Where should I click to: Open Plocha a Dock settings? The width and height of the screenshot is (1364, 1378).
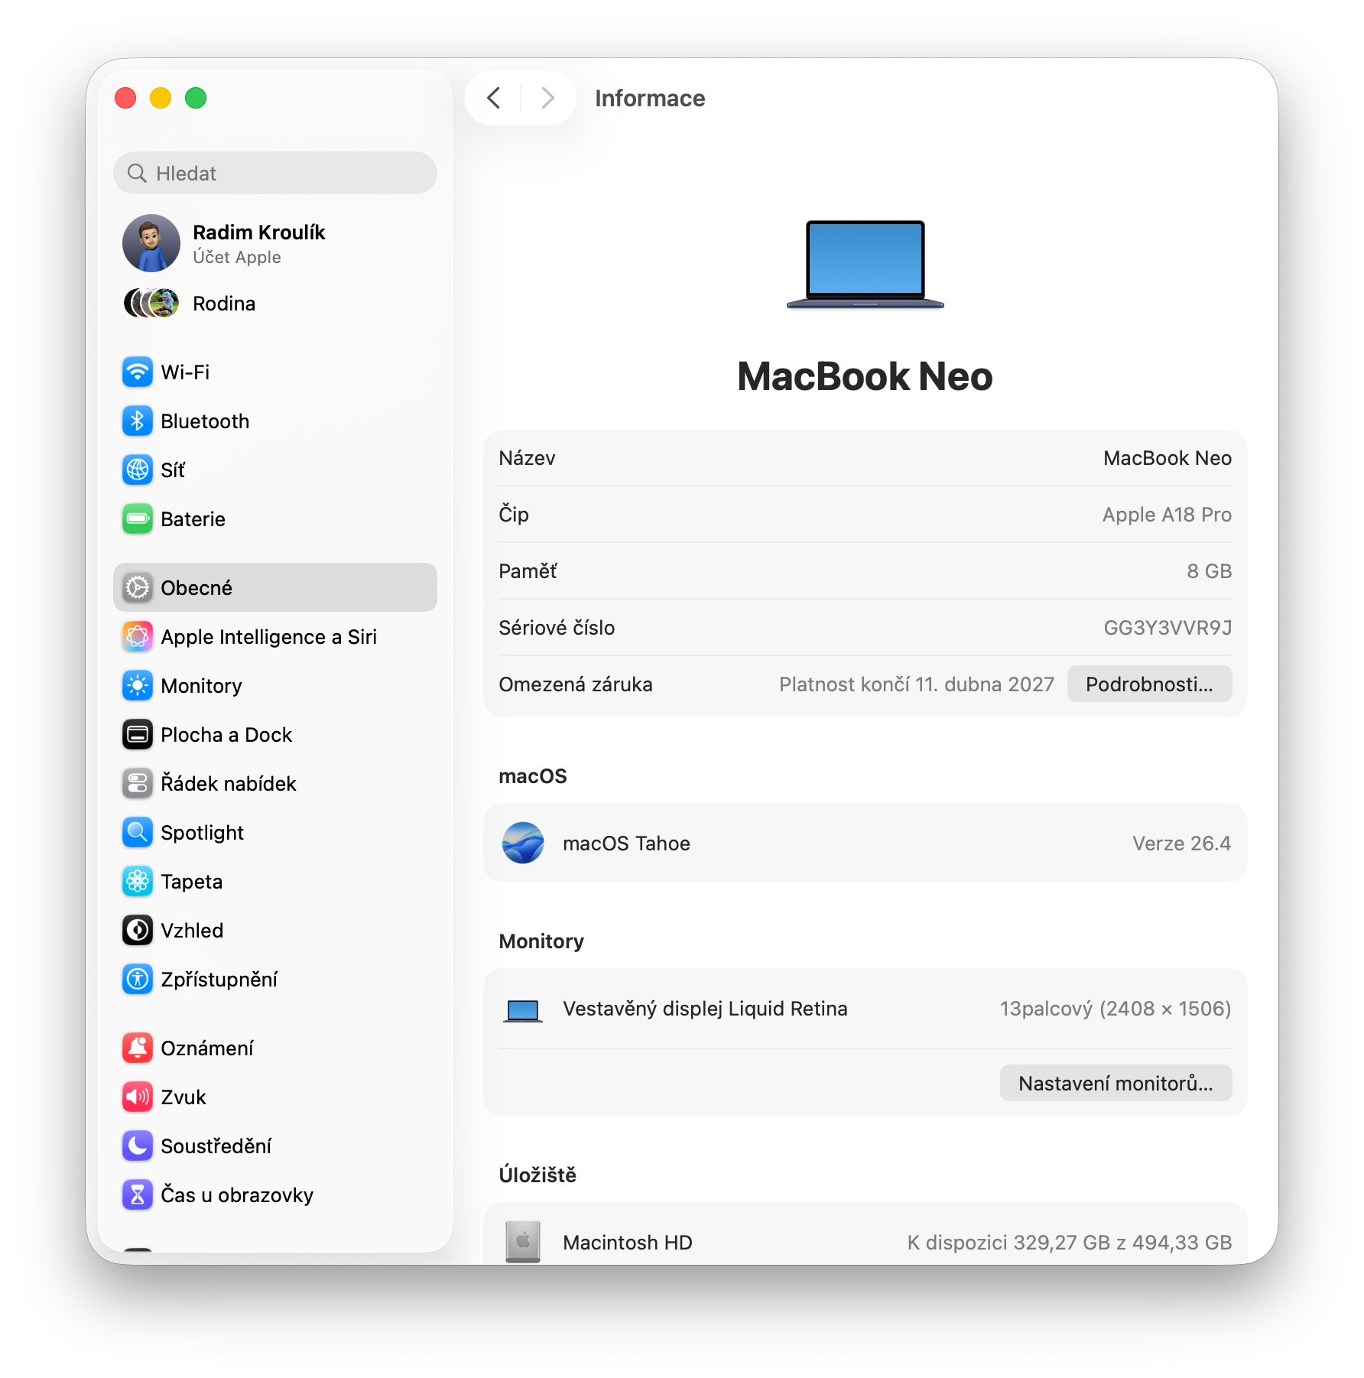click(226, 735)
